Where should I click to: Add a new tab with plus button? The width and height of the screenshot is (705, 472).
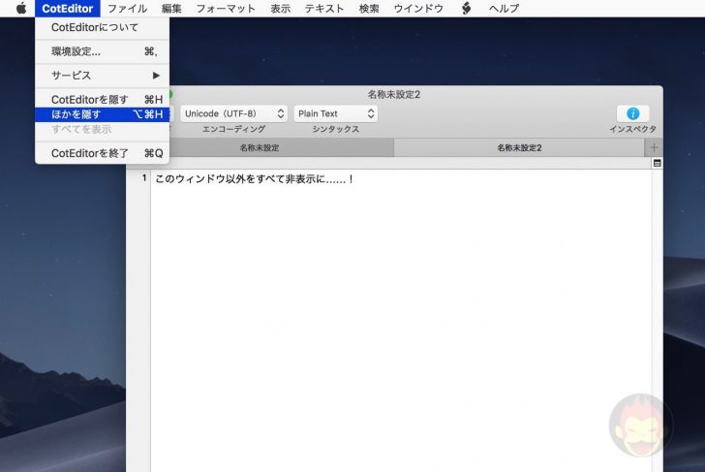pos(654,147)
